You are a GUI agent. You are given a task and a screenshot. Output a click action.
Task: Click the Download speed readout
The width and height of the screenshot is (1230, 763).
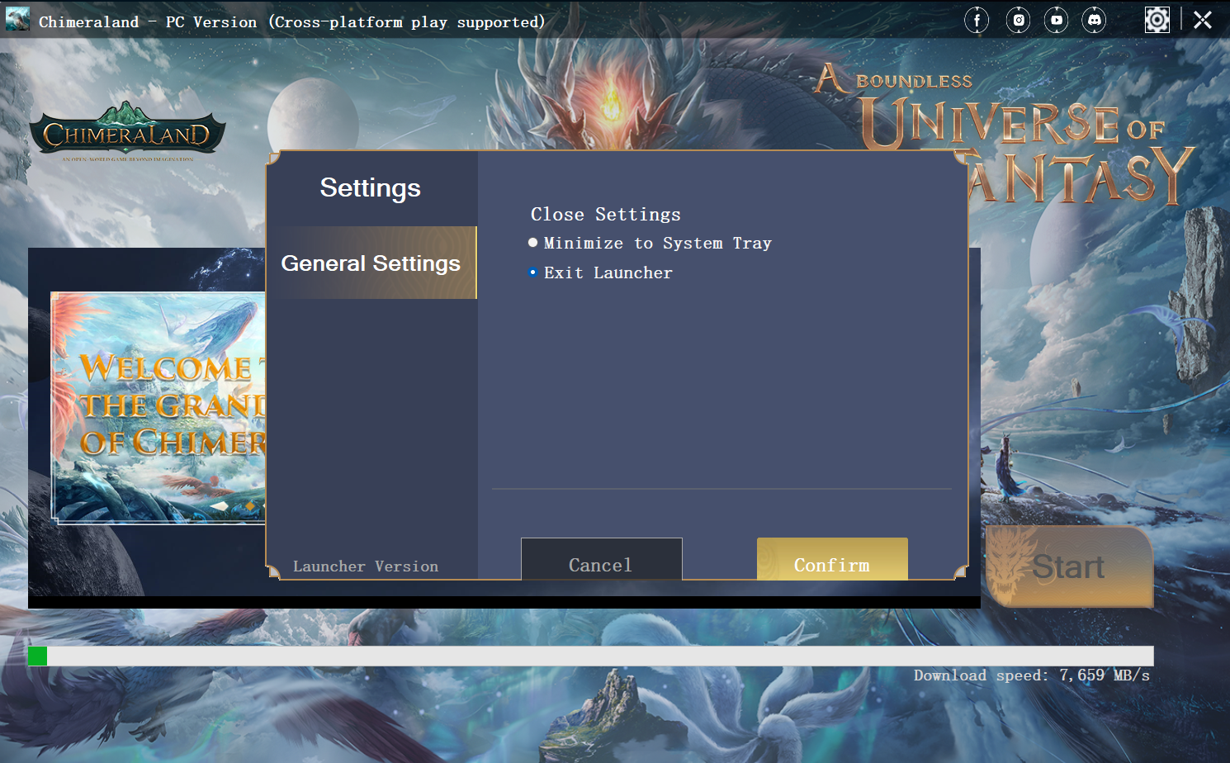tap(1032, 675)
